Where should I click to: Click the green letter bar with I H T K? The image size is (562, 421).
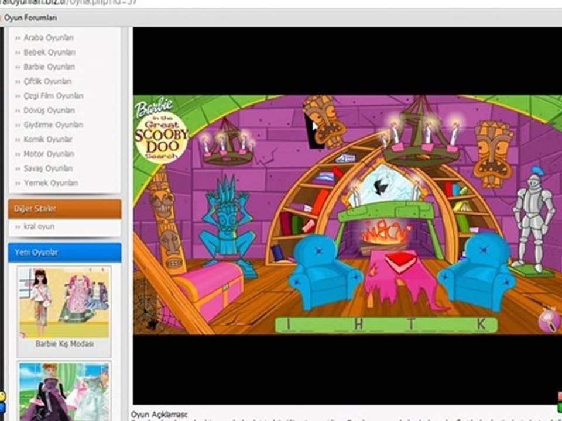pos(386,325)
